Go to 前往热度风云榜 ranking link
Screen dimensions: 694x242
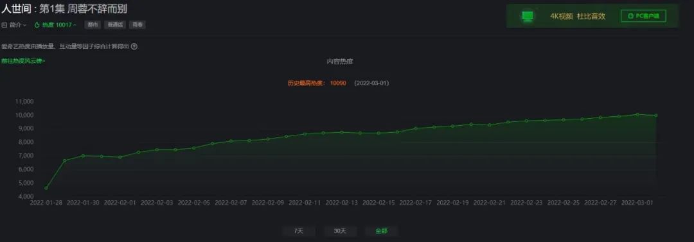pos(23,61)
